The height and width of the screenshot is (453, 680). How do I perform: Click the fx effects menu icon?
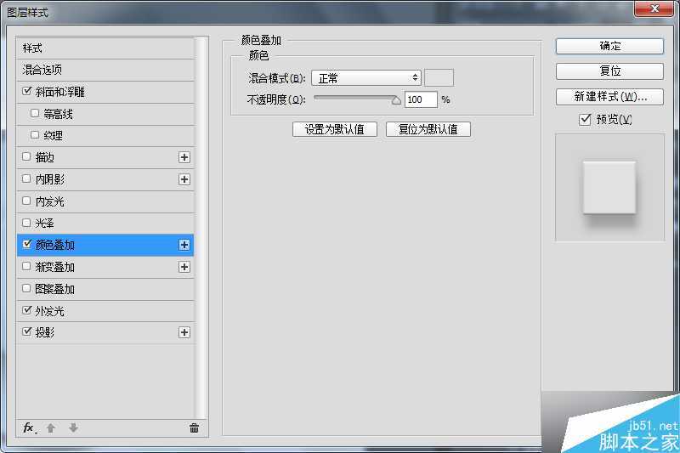pos(29,428)
